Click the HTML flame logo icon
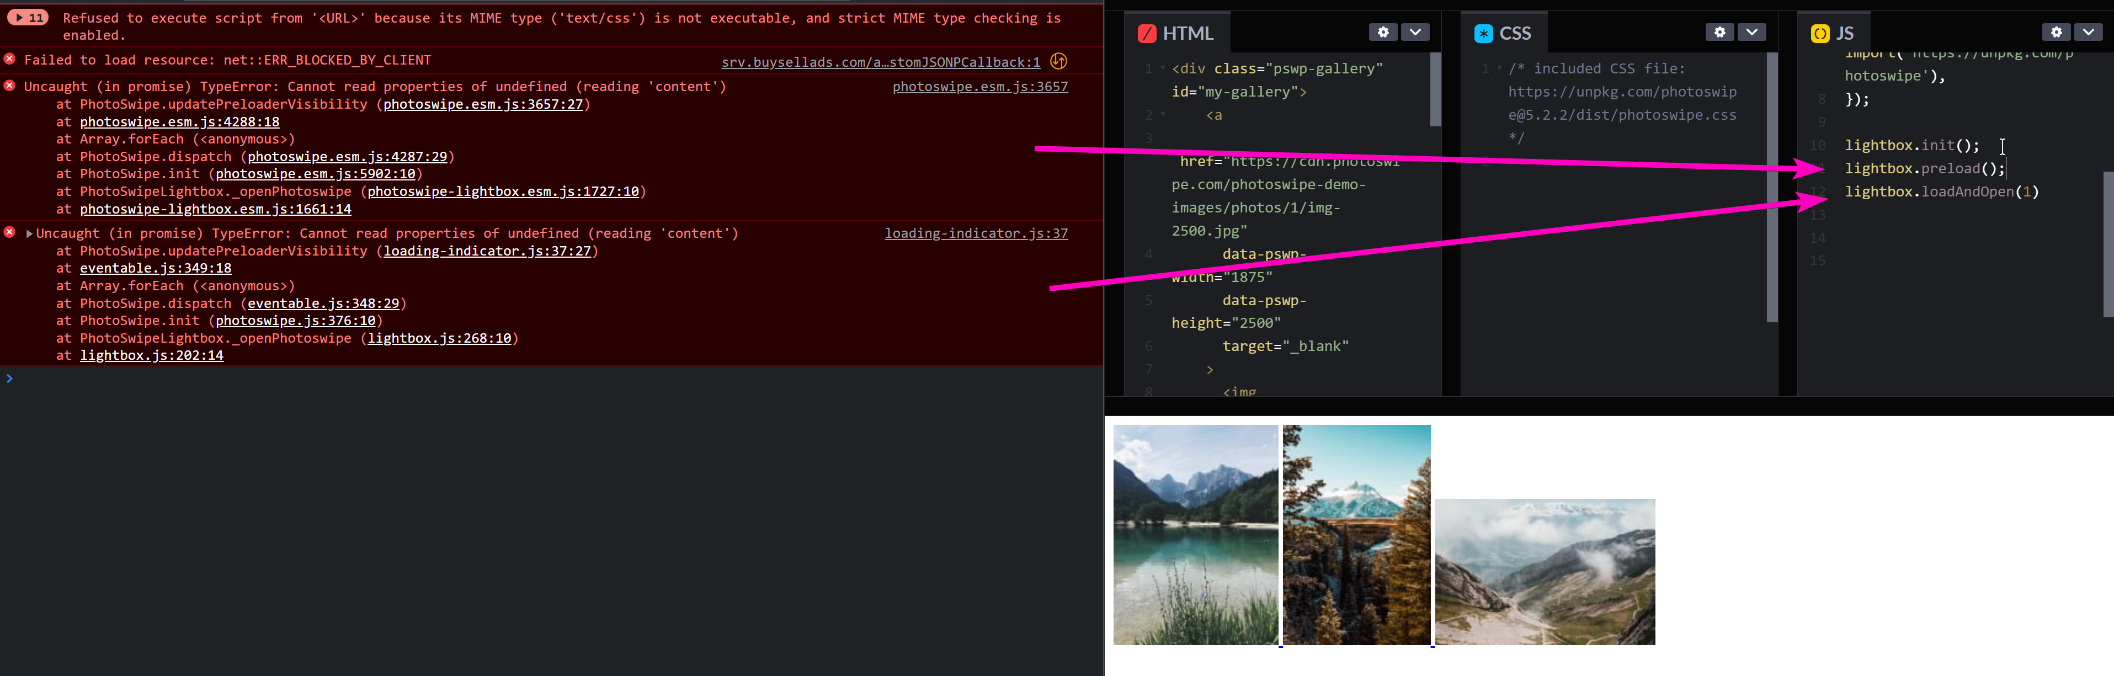This screenshot has width=2114, height=676. click(x=1148, y=34)
